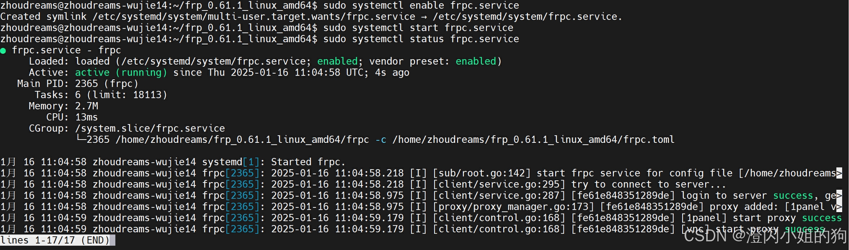Screen dimensions: 849x250
Task: Click the truncation marker ending the sub/root.go line
Action: pyautogui.click(x=839, y=173)
